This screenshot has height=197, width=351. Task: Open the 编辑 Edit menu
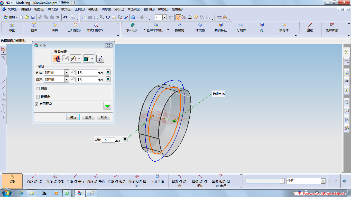click(26, 9)
